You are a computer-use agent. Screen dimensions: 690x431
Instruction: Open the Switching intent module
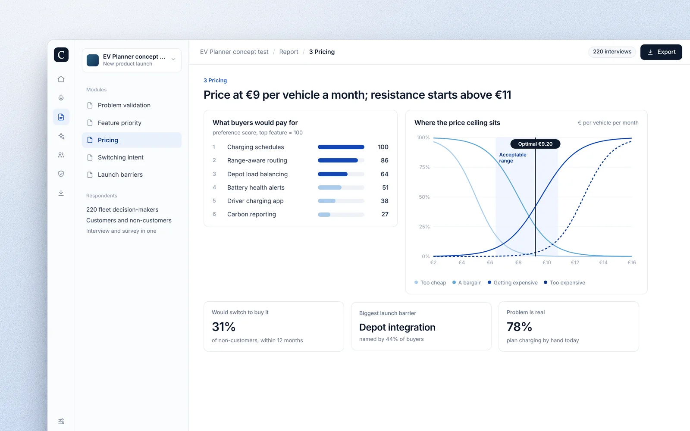click(x=132, y=157)
